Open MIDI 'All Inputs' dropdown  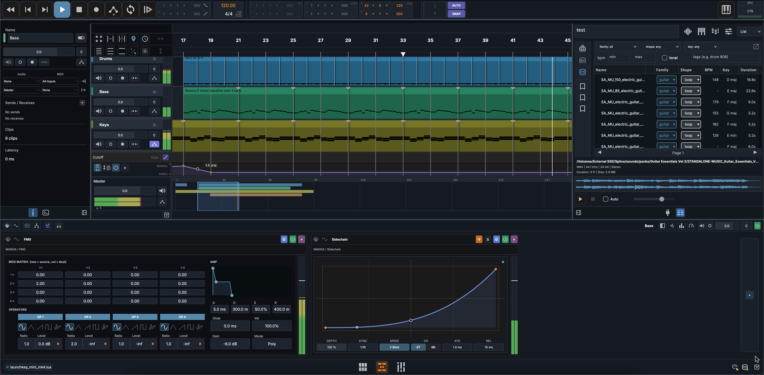point(60,81)
